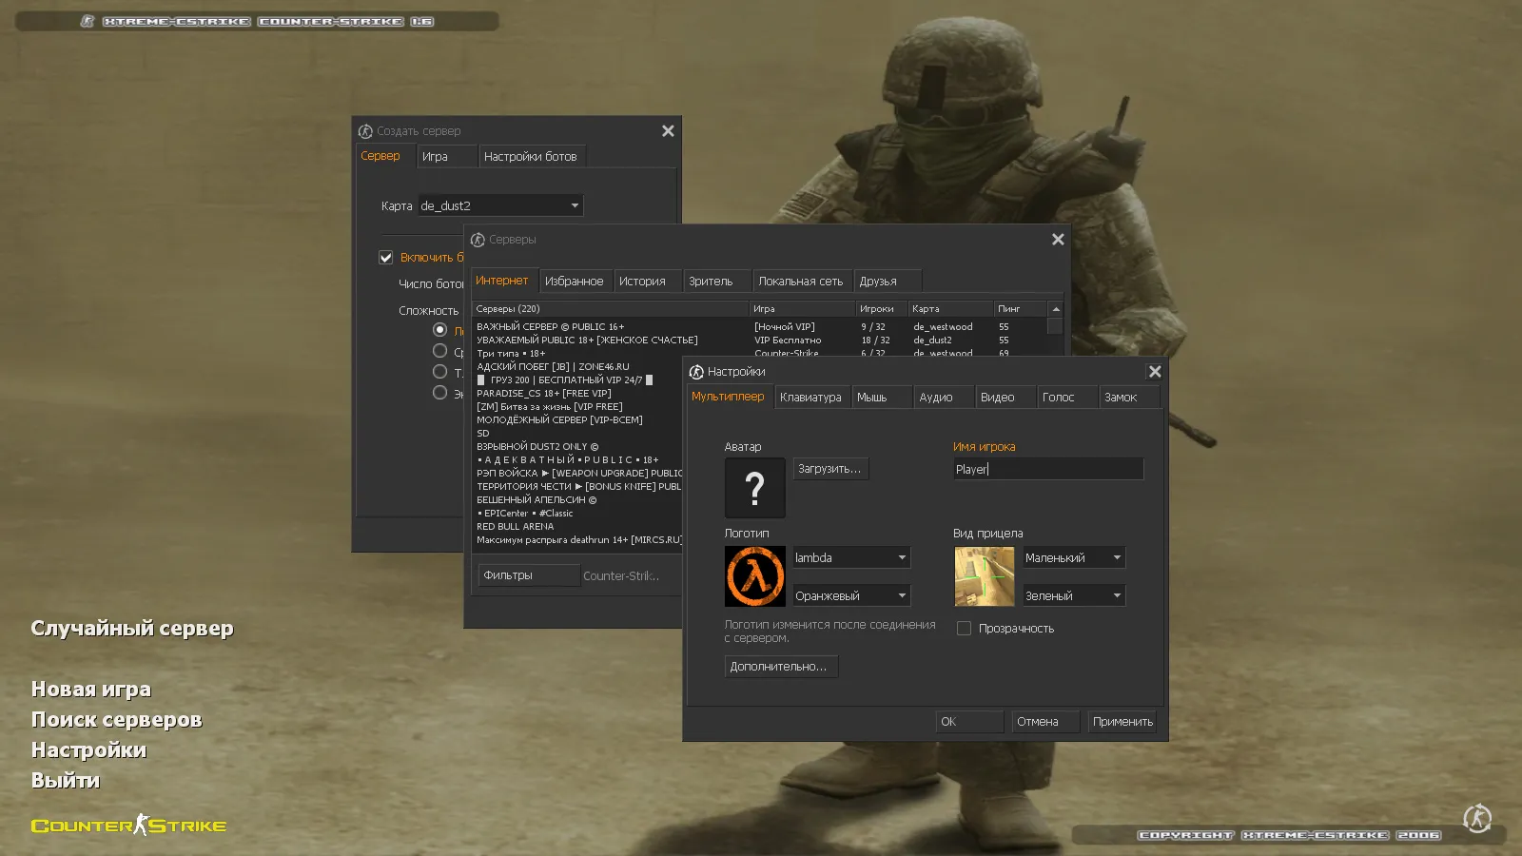
Task: Disable the Включить ботов checkbox
Action: pyautogui.click(x=385, y=257)
